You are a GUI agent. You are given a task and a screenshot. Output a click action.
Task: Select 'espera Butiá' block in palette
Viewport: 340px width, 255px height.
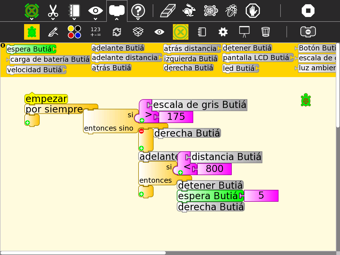[31, 49]
